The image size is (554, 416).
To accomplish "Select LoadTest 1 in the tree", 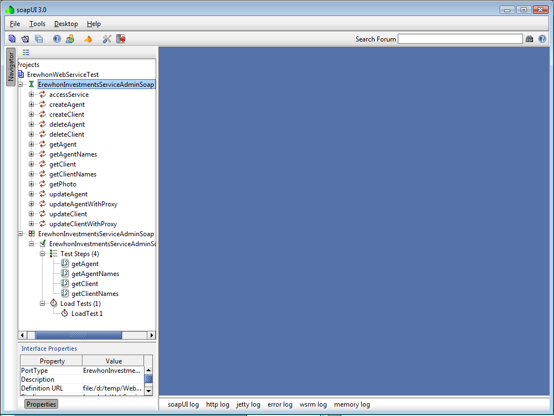I will coord(87,314).
